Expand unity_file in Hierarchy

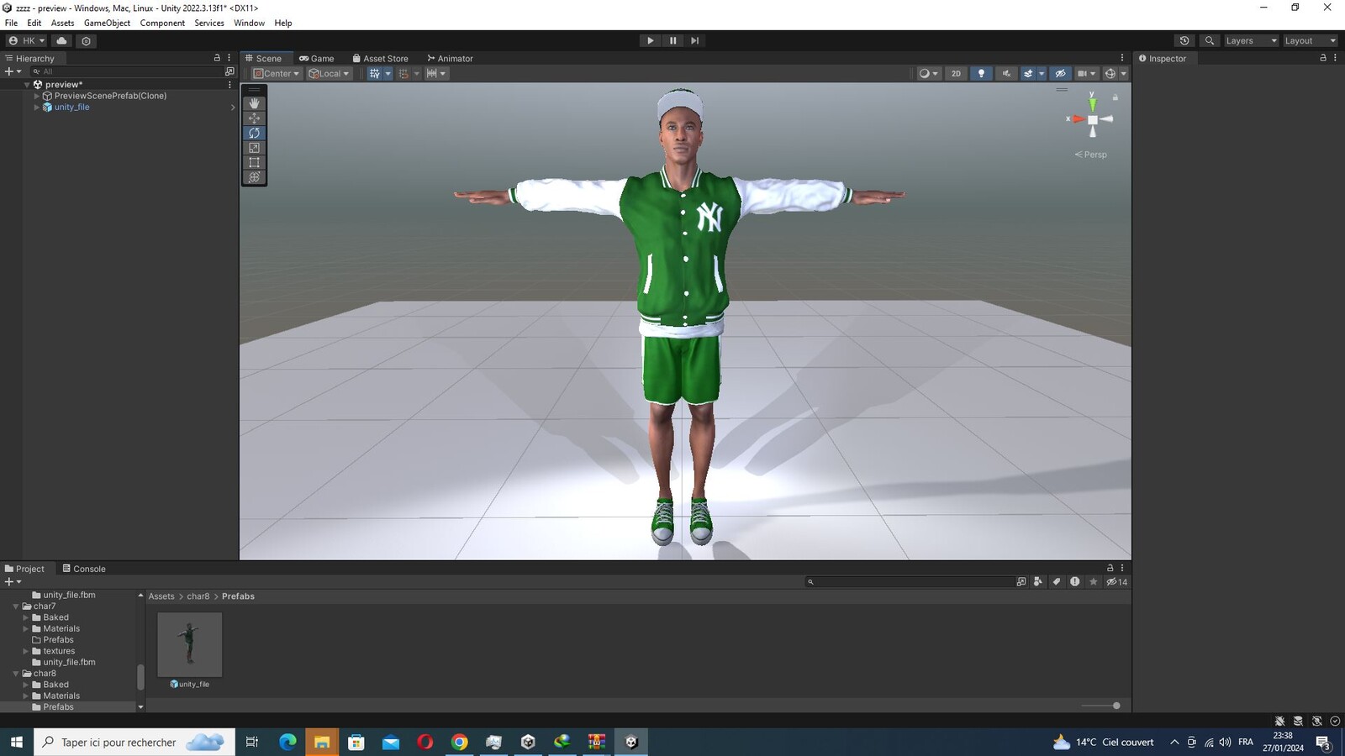[x=36, y=108]
